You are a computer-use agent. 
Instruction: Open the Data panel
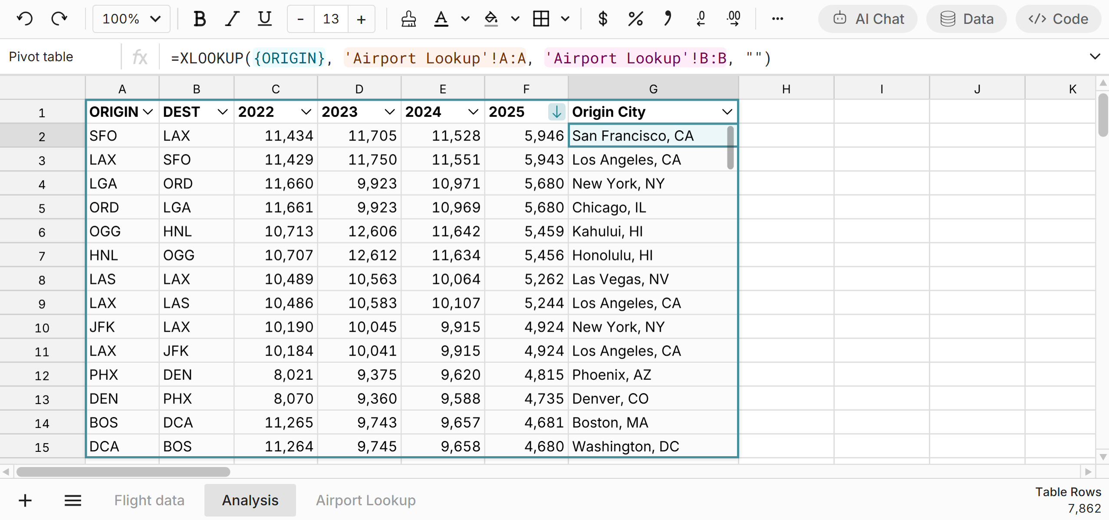click(x=967, y=19)
